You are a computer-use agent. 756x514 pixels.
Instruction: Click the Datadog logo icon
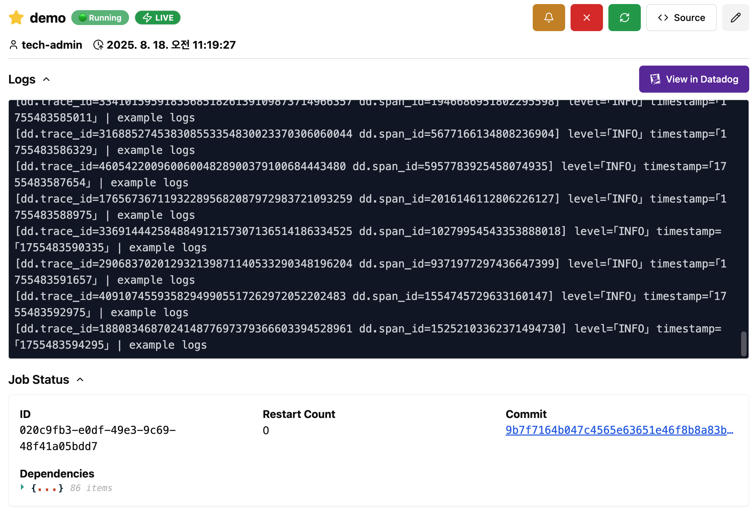pos(655,79)
